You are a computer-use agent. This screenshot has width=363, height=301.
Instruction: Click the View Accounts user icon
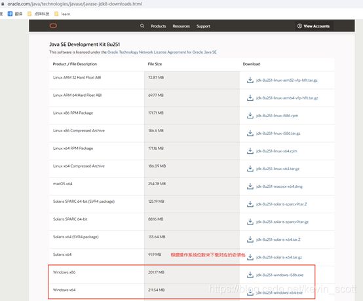point(299,26)
